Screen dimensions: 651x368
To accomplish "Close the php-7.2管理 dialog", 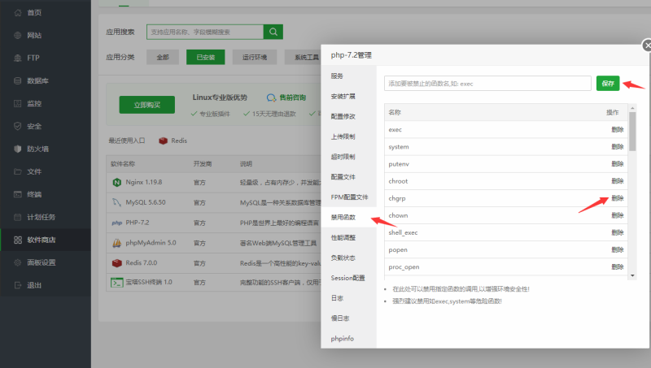I will tap(647, 45).
